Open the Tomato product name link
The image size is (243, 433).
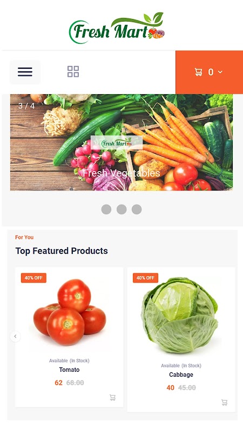[69, 370]
